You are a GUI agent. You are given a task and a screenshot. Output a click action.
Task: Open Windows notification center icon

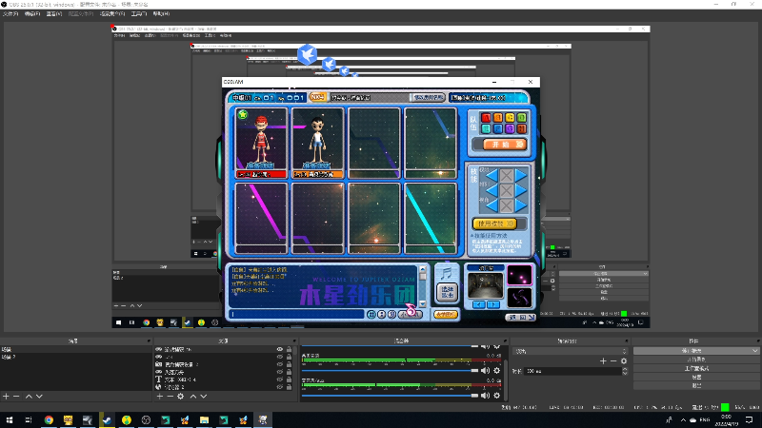click(x=750, y=419)
